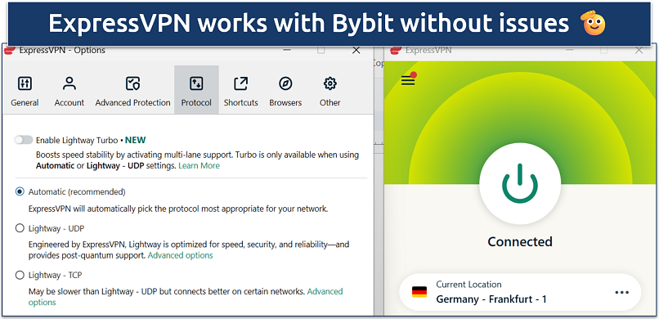Click the NEW label beside Lightway Turbo
This screenshot has height=319, width=659.
(136, 140)
